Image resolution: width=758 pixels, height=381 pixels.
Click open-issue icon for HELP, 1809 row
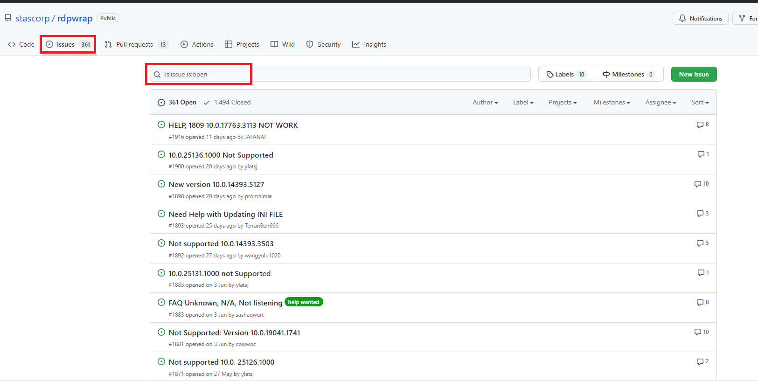tap(161, 125)
